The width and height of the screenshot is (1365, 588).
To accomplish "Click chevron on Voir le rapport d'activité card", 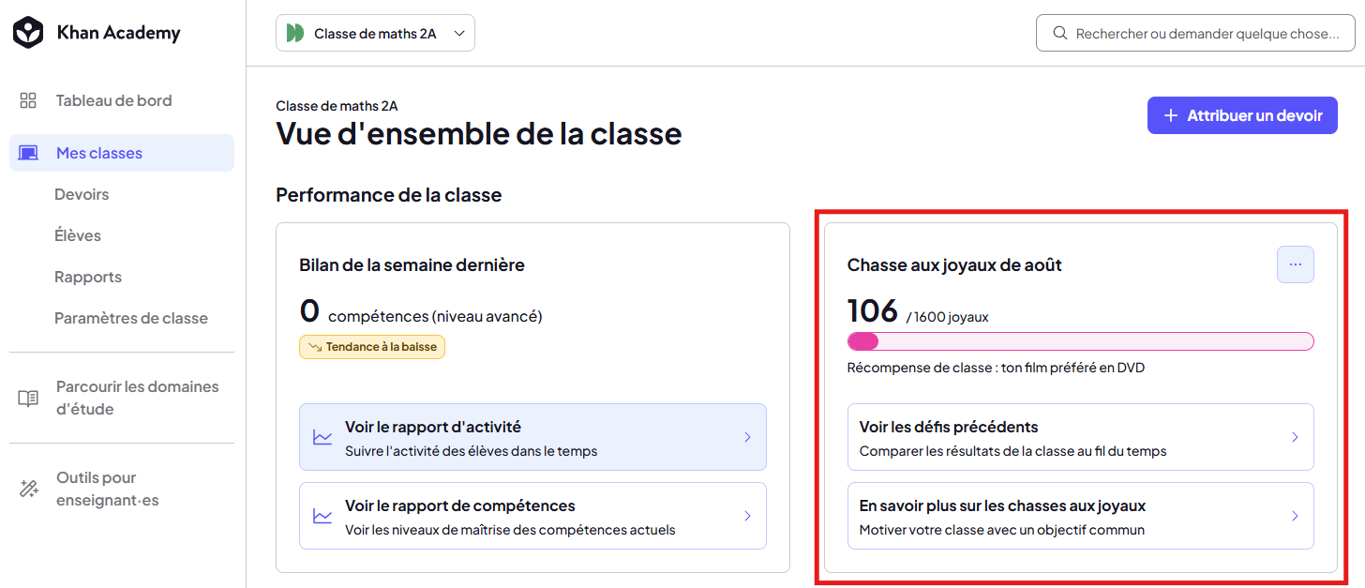I will (x=747, y=437).
